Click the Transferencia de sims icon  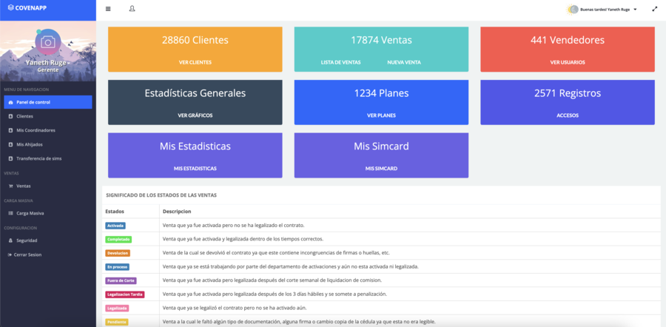tap(10, 158)
